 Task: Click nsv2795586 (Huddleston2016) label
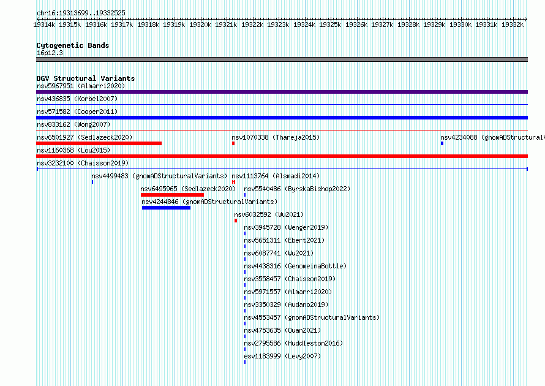click(293, 343)
